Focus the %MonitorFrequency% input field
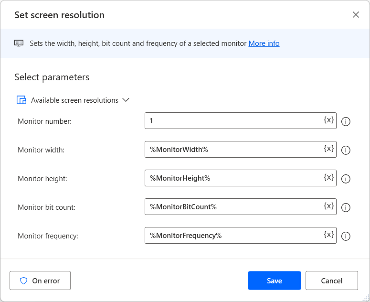Viewport: 370px width, 302px height. [241, 236]
